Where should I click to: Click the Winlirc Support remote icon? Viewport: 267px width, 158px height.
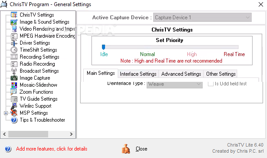pyautogui.click(x=14, y=106)
